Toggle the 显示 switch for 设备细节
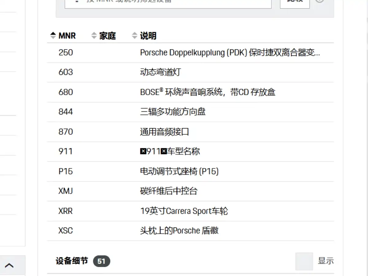The width and height of the screenshot is (368, 276). 304,261
